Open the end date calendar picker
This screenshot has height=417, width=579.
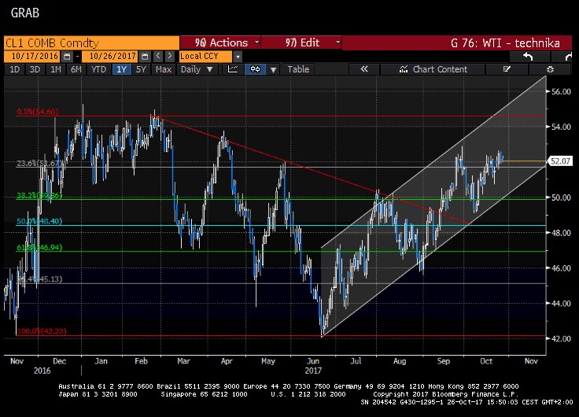pyautogui.click(x=146, y=56)
